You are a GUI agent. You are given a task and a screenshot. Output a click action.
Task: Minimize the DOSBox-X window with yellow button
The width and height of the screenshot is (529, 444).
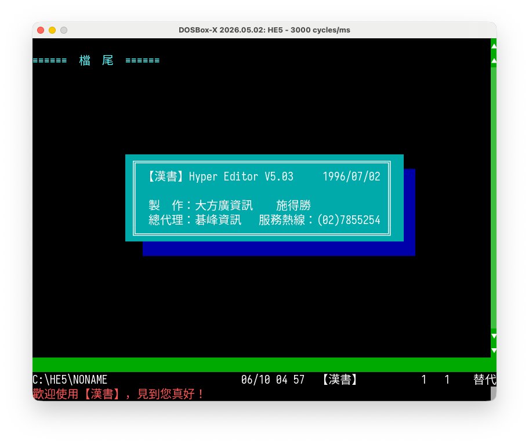pos(52,30)
